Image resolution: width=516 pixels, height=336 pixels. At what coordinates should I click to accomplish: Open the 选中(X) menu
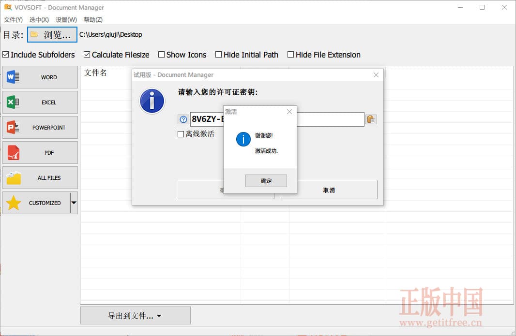[x=39, y=20]
